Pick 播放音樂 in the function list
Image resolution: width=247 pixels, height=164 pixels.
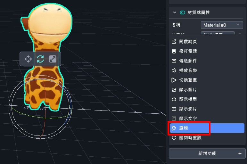[188, 70]
